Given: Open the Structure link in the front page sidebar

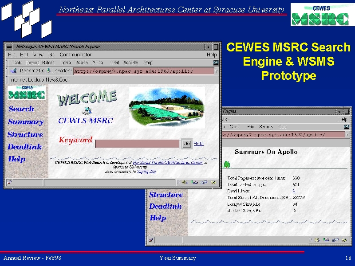Looking at the screenshot, I should pos(25,134).
